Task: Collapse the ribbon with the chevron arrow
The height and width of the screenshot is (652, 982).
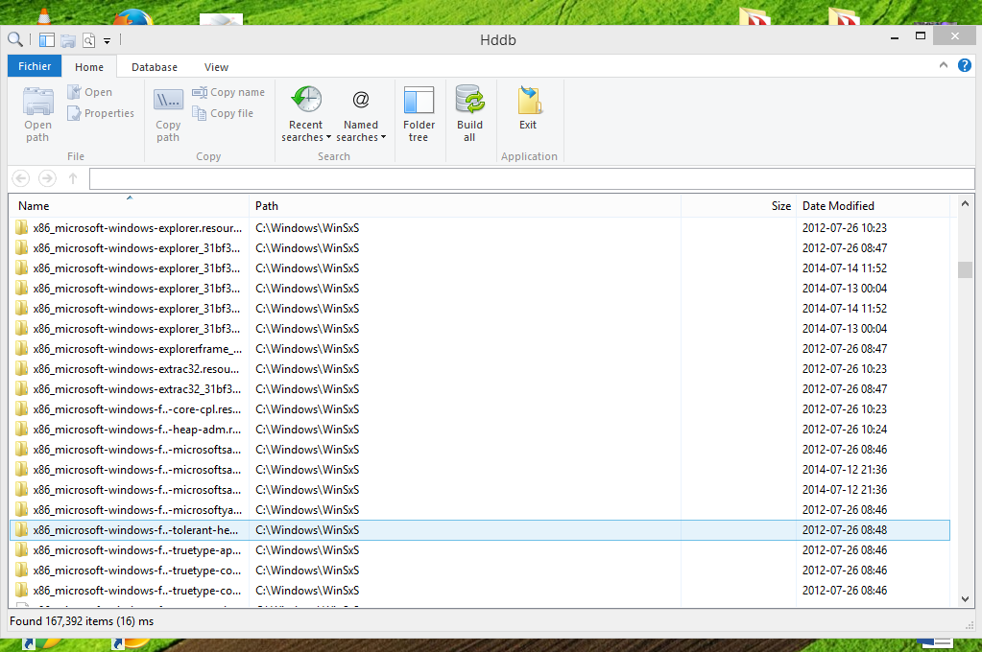Action: [x=944, y=66]
